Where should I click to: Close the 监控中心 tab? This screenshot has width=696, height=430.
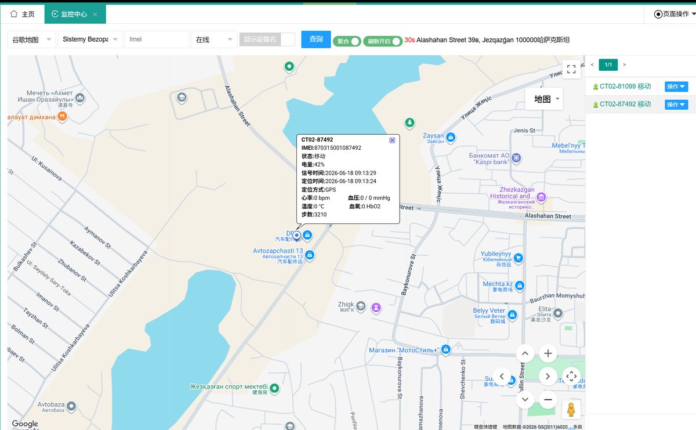click(95, 14)
